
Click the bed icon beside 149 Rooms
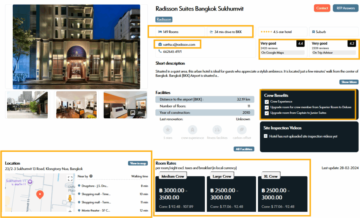click(x=160, y=32)
